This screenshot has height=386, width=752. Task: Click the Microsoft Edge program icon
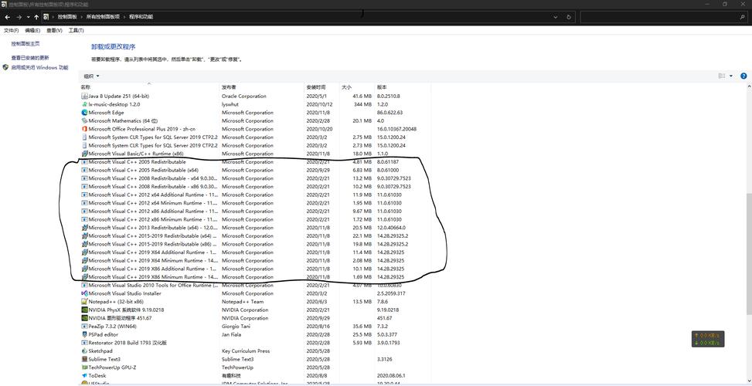click(84, 113)
